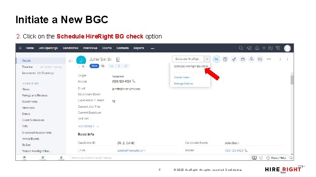Open the Clients tab
This screenshot has height=177, width=316.
107,48
